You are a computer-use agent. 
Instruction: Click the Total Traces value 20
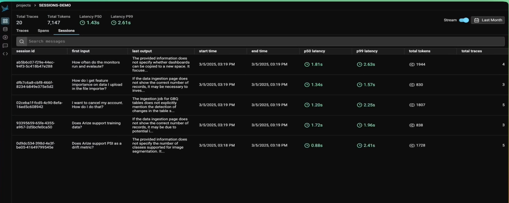(19, 23)
